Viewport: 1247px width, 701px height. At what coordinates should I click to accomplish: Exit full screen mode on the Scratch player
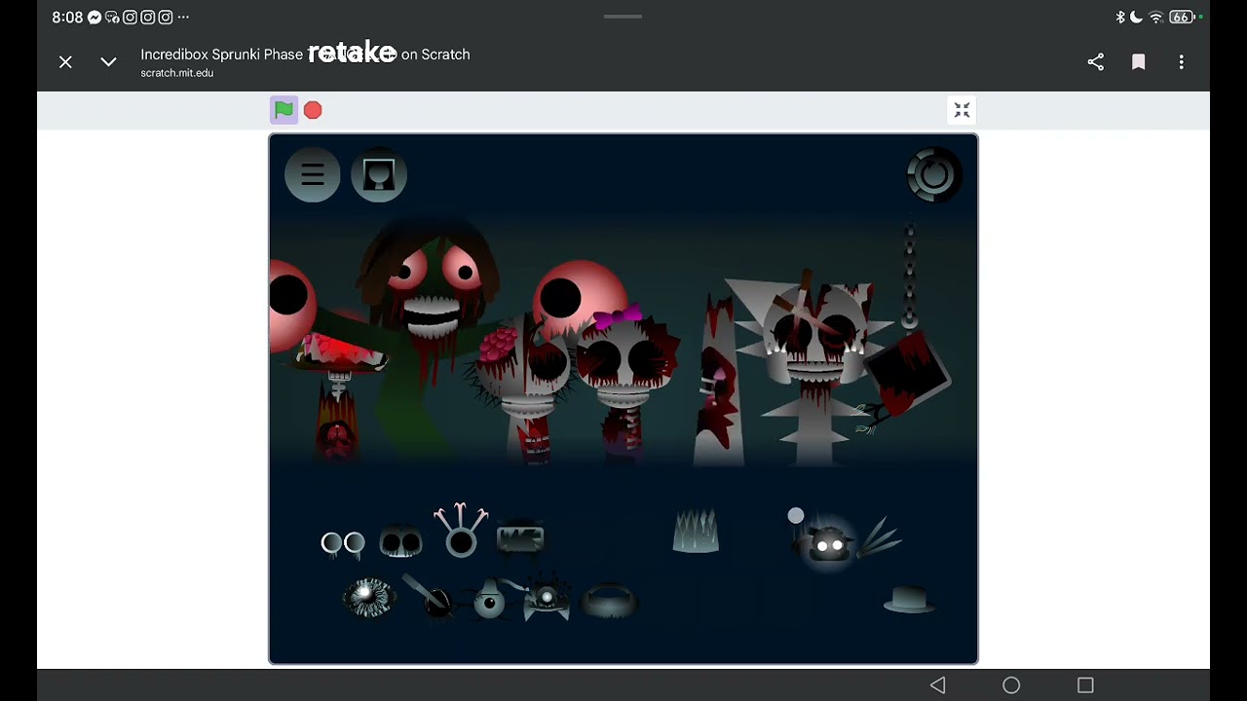coord(962,110)
